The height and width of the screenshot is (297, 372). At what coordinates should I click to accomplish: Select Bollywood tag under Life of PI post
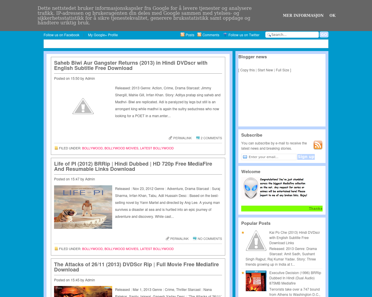[92, 249]
